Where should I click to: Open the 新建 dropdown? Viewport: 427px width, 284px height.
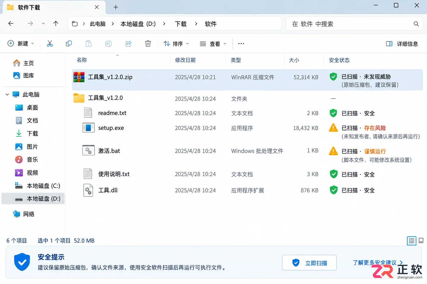21,44
